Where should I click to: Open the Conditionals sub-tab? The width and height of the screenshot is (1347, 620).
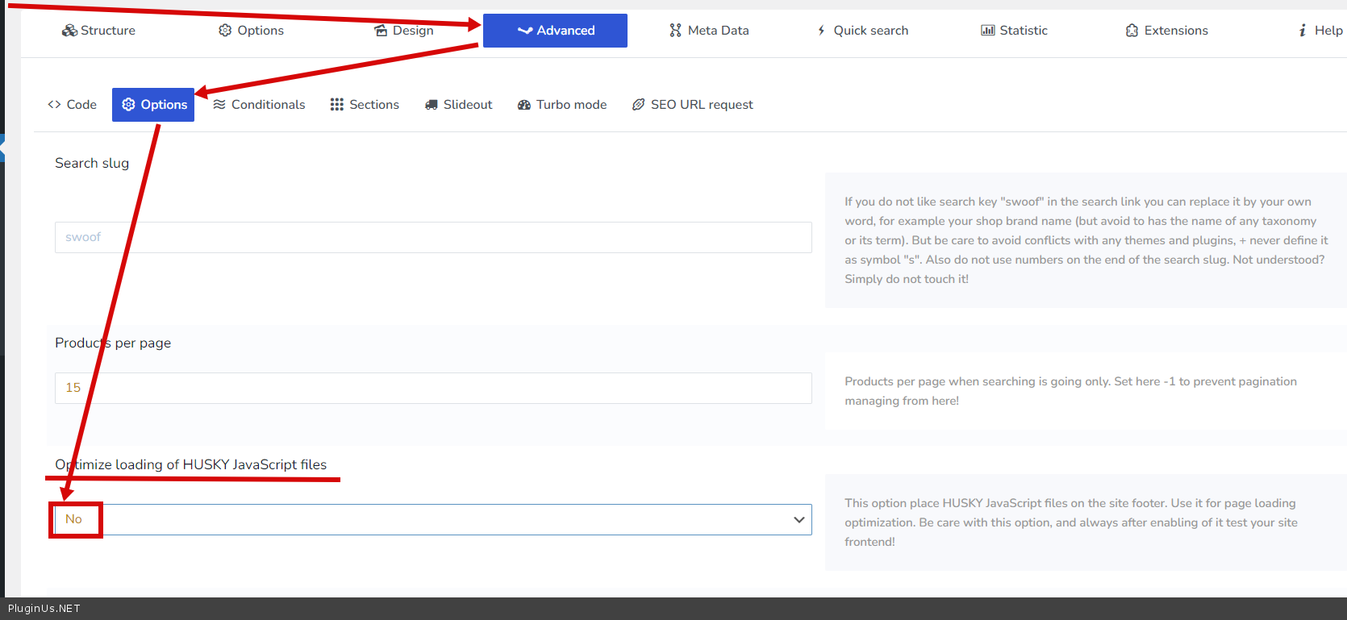click(259, 105)
